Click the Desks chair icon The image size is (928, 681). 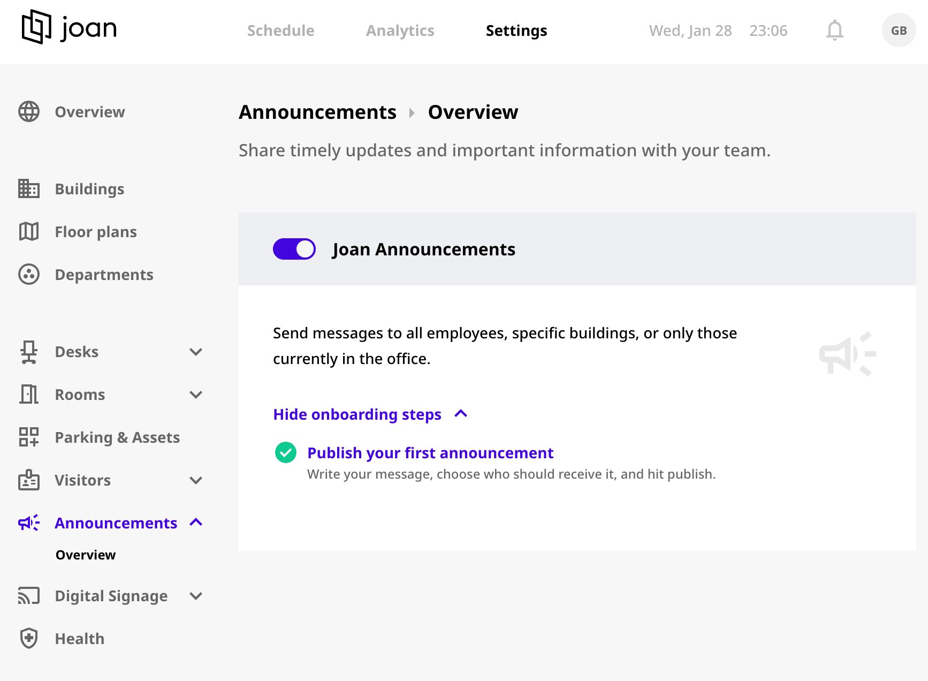pos(29,352)
